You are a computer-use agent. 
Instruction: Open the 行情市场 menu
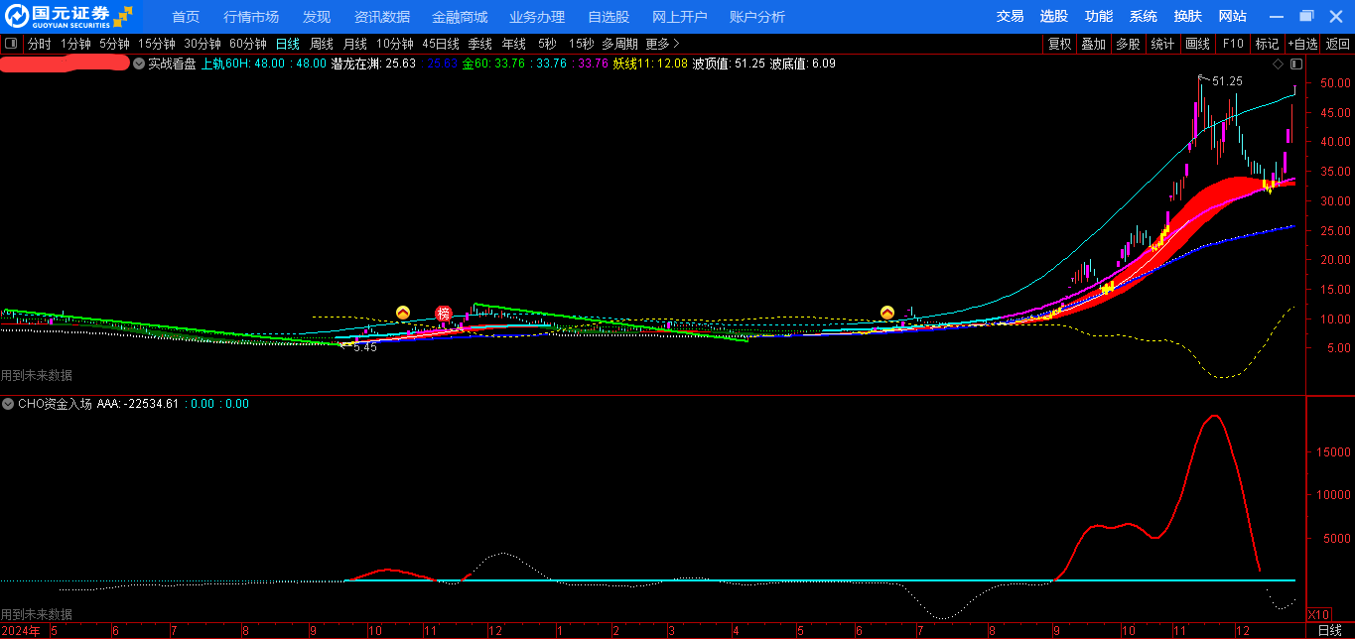tap(251, 17)
